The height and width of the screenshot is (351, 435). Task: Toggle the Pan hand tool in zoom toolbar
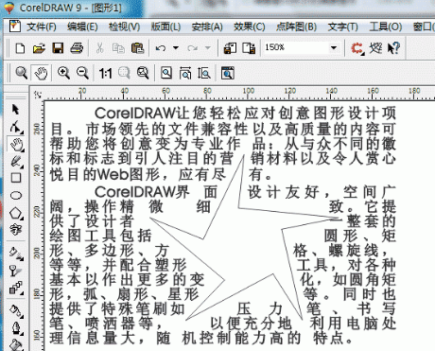click(x=41, y=73)
